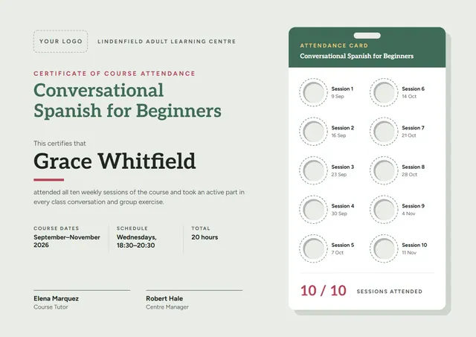Screen dimensions: 476x337
Task: Select the 'SESSIONS ATTENDED' label
Action: tap(390, 292)
